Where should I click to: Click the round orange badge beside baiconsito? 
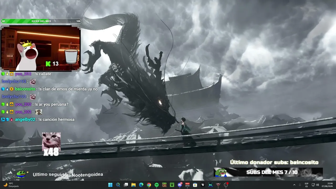pyautogui.click(x=12, y=89)
